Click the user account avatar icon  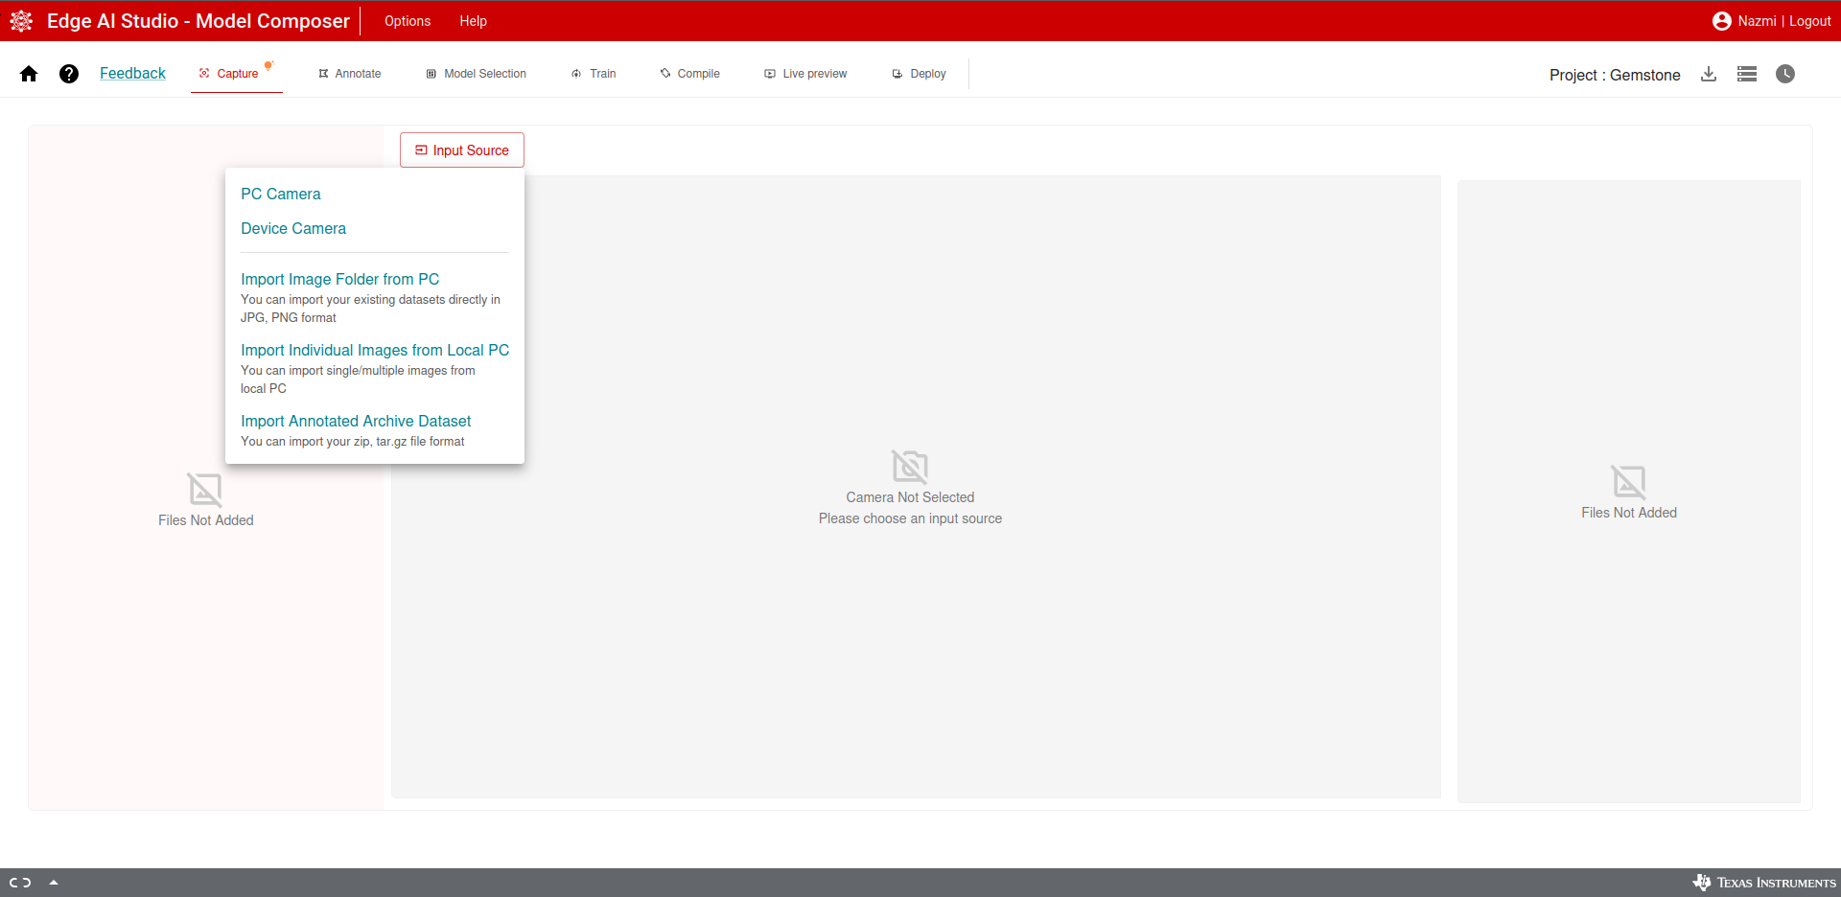click(1722, 21)
